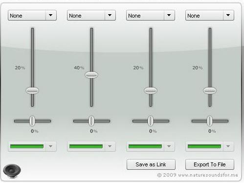Viewport: 244px width, 183px height.
Task: Click the third channel horizontal balance knob
Action: (151, 121)
